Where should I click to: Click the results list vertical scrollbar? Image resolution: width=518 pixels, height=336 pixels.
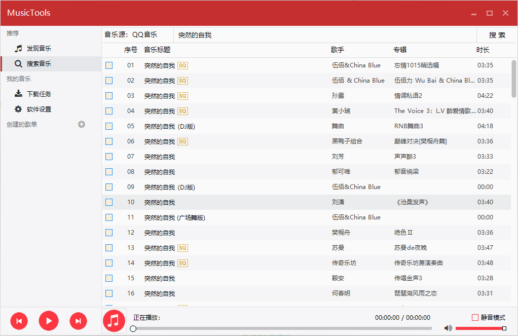click(x=514, y=79)
